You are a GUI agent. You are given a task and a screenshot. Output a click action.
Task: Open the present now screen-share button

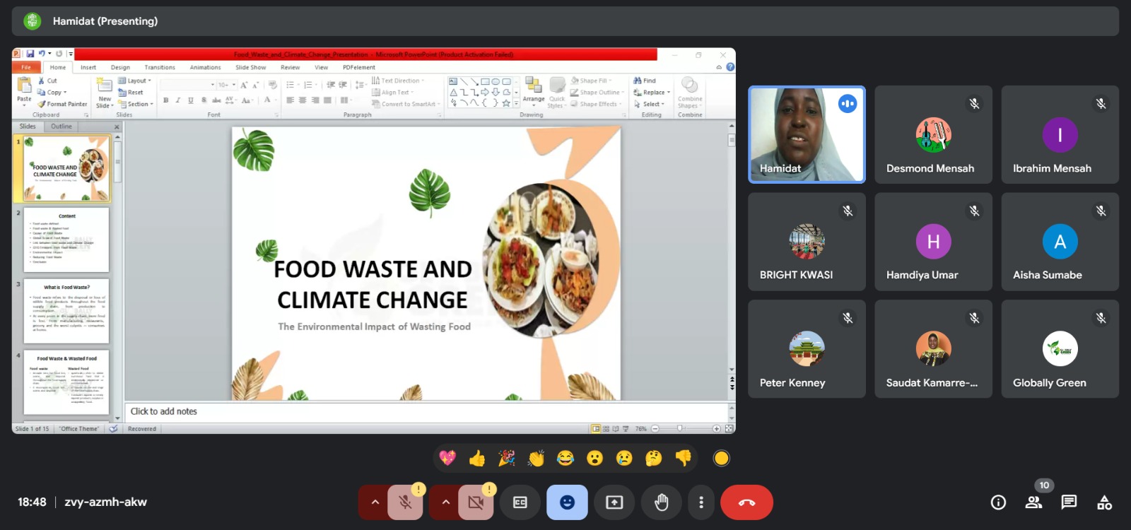(614, 502)
